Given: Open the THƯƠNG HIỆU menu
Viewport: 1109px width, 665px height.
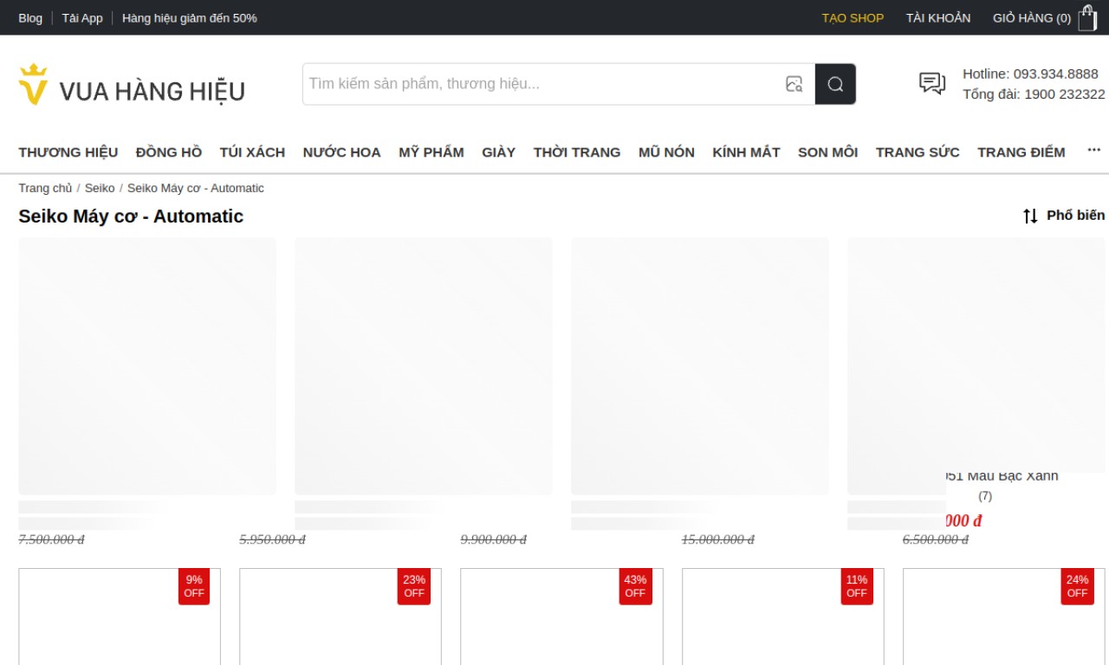Looking at the screenshot, I should (68, 152).
